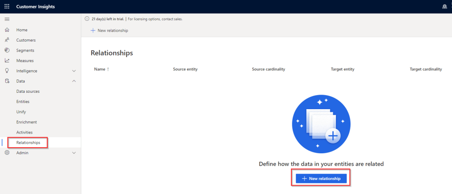Viewport: 452px width, 194px height.
Task: Expand the Intelligence section chevron
Action: pyautogui.click(x=74, y=71)
